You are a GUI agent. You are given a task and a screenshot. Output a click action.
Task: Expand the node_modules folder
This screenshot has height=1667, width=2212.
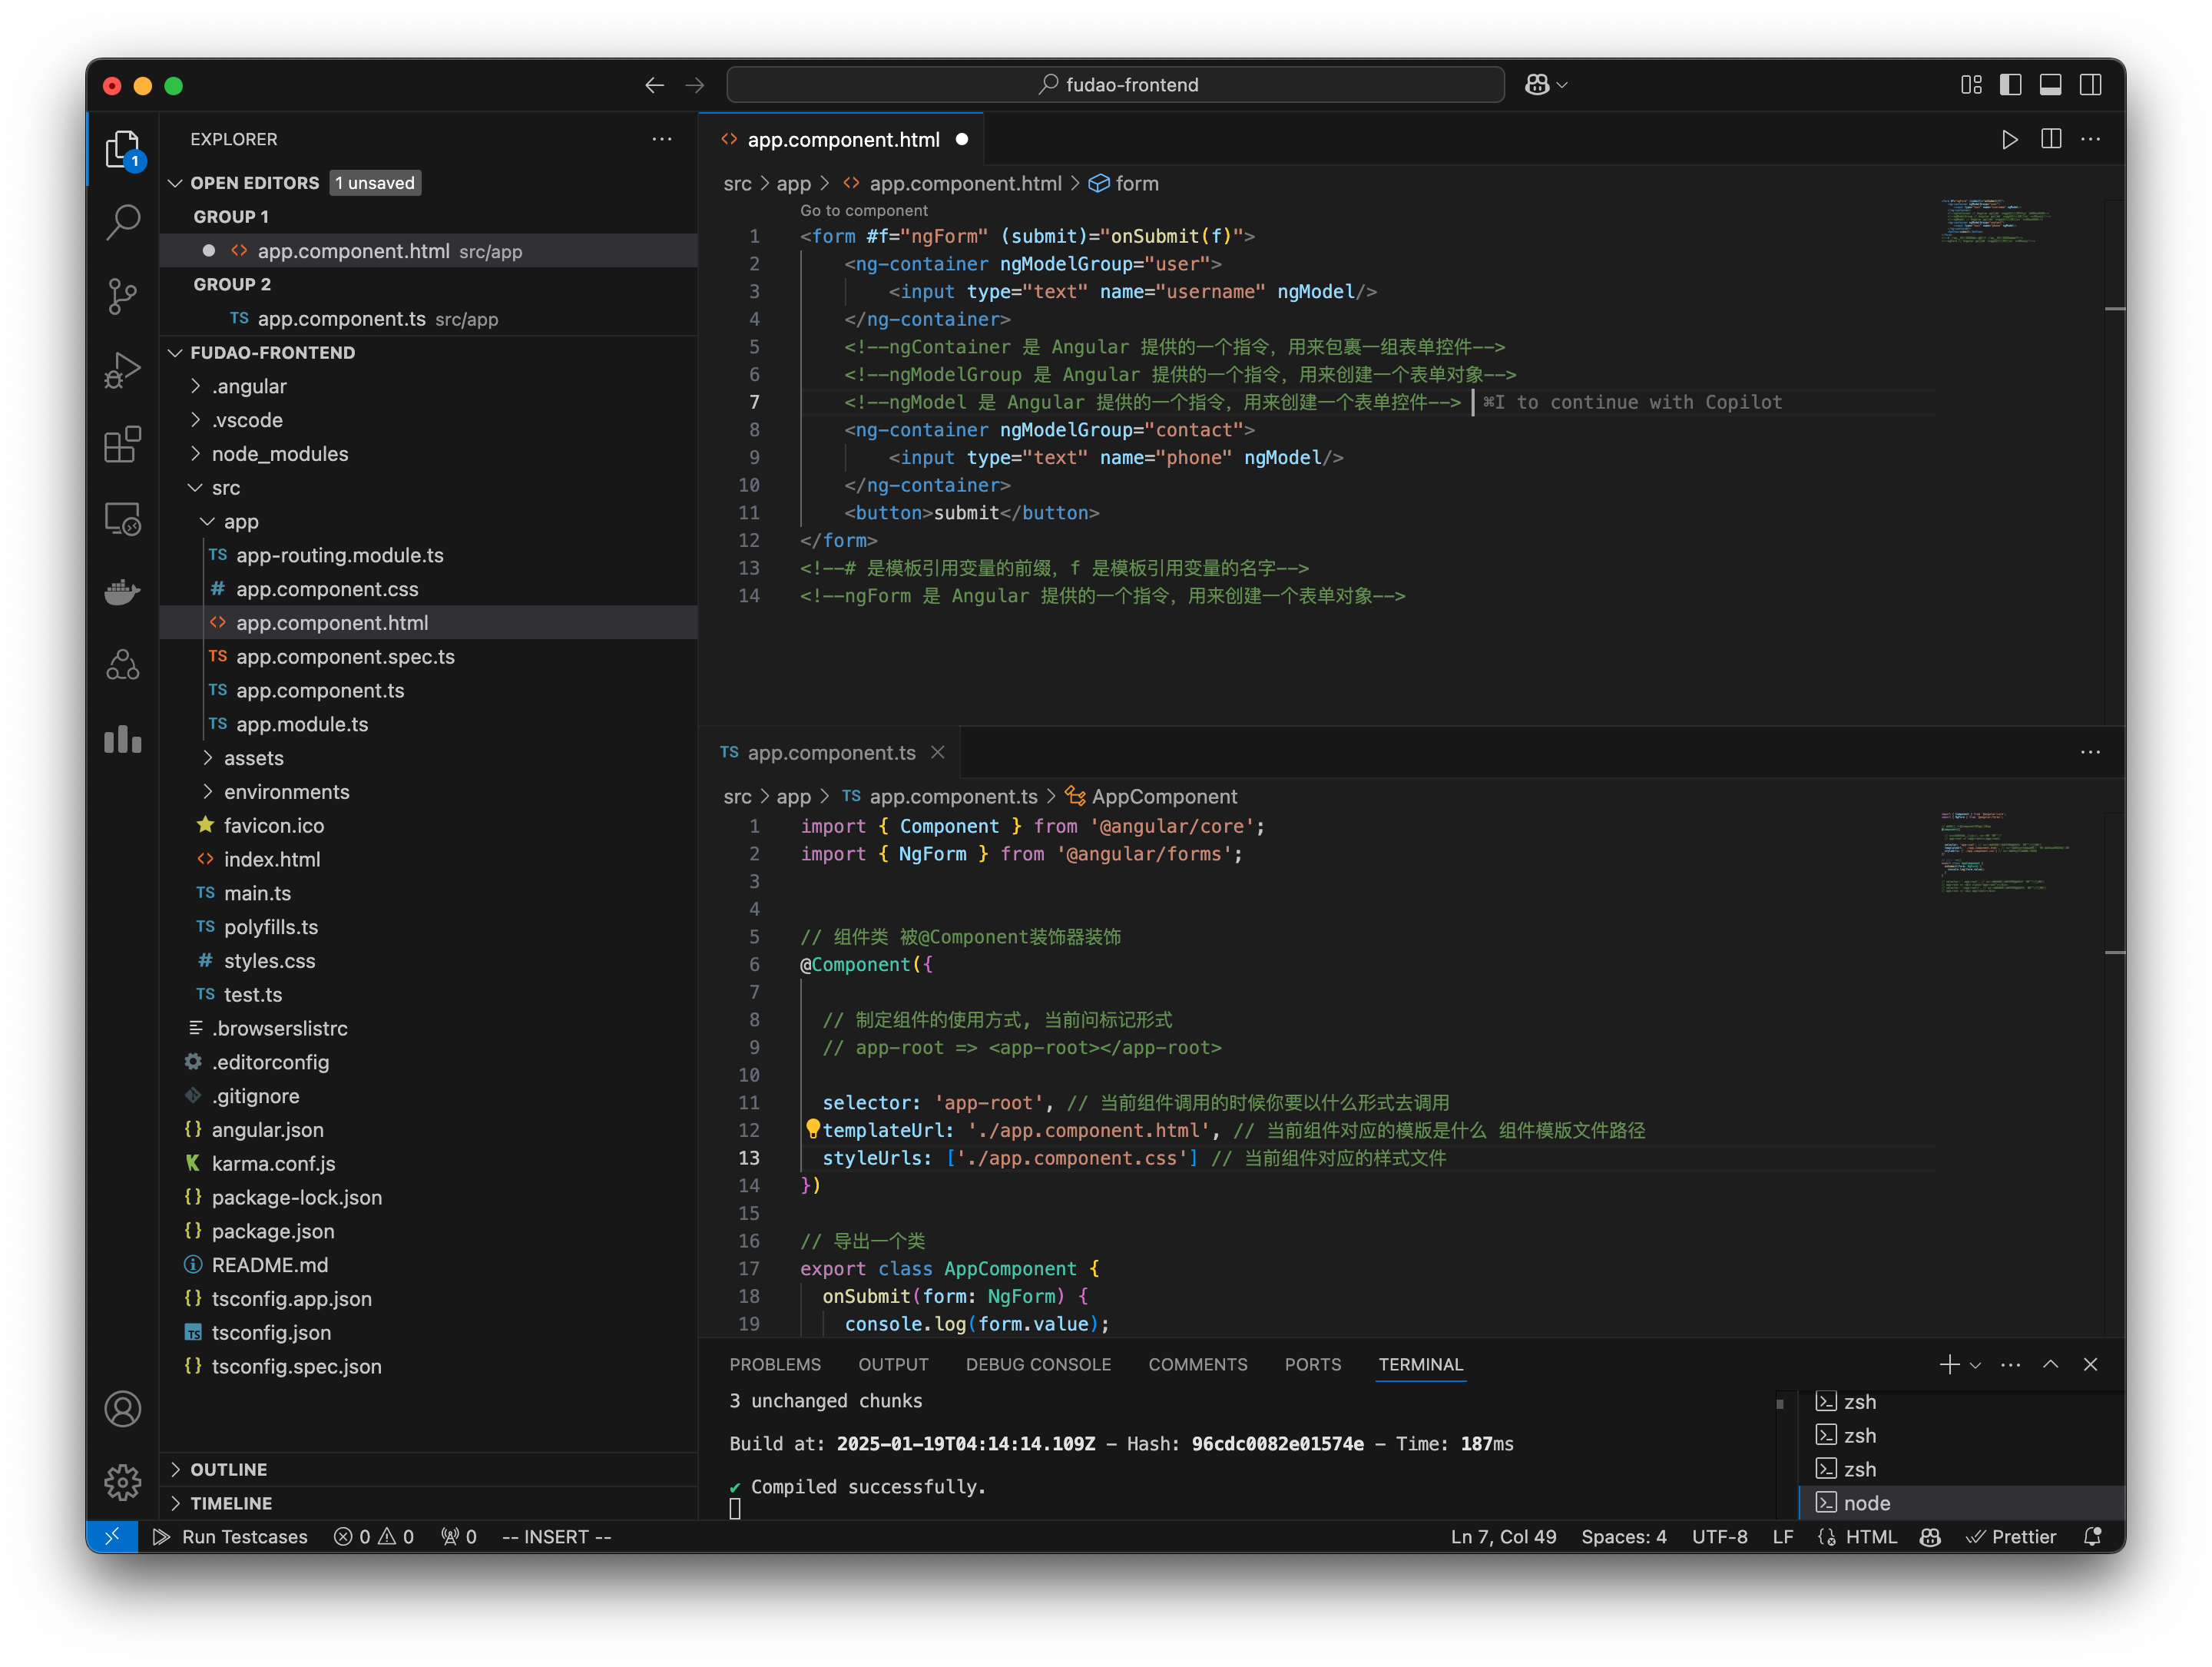(280, 453)
